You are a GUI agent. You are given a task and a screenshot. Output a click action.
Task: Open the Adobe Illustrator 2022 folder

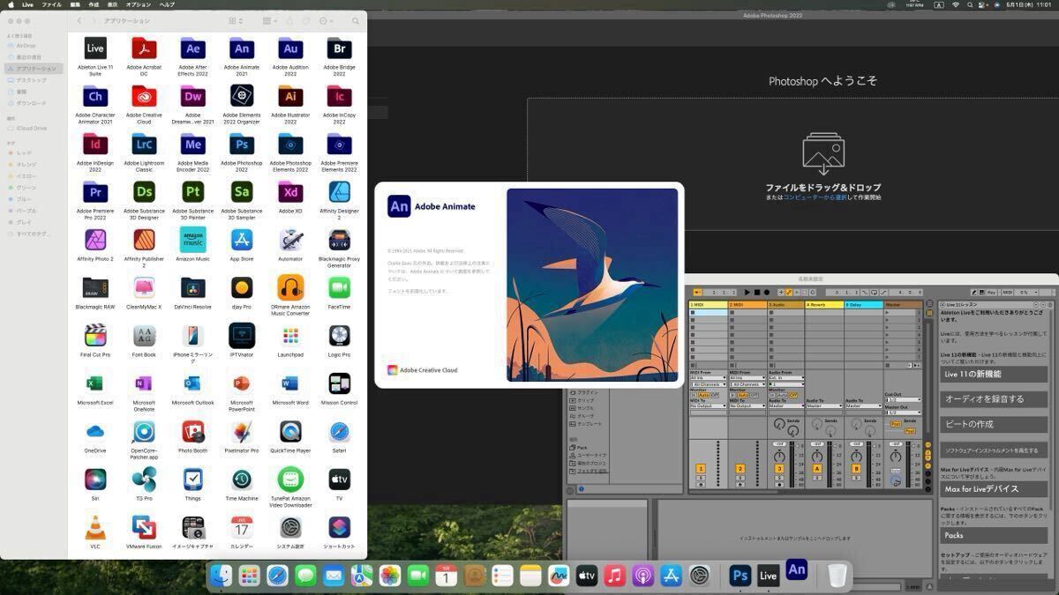[x=290, y=96]
